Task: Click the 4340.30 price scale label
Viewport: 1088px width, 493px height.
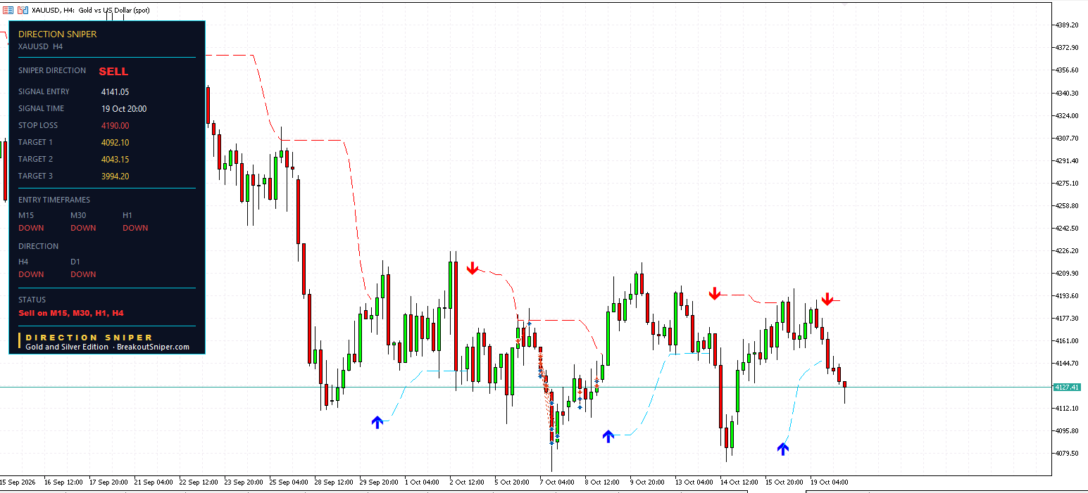Action: click(1067, 93)
